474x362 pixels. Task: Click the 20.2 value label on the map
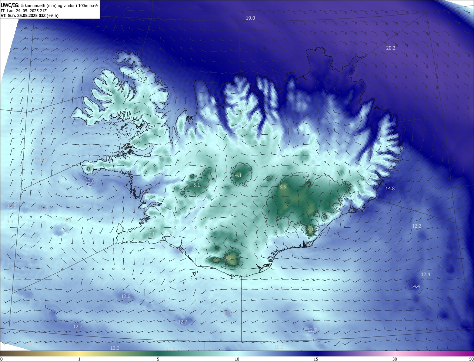coord(391,48)
